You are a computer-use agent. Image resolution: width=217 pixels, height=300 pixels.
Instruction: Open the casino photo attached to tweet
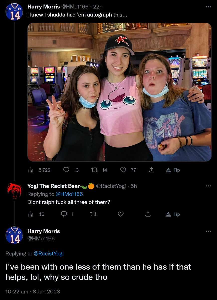click(x=119, y=92)
